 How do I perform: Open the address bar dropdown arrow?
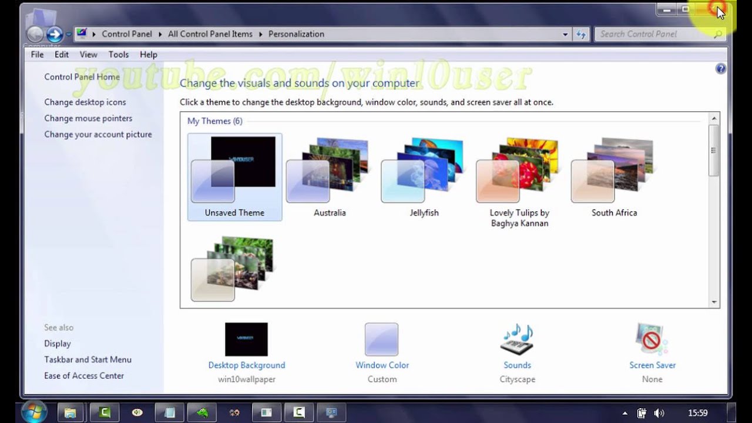tap(565, 34)
